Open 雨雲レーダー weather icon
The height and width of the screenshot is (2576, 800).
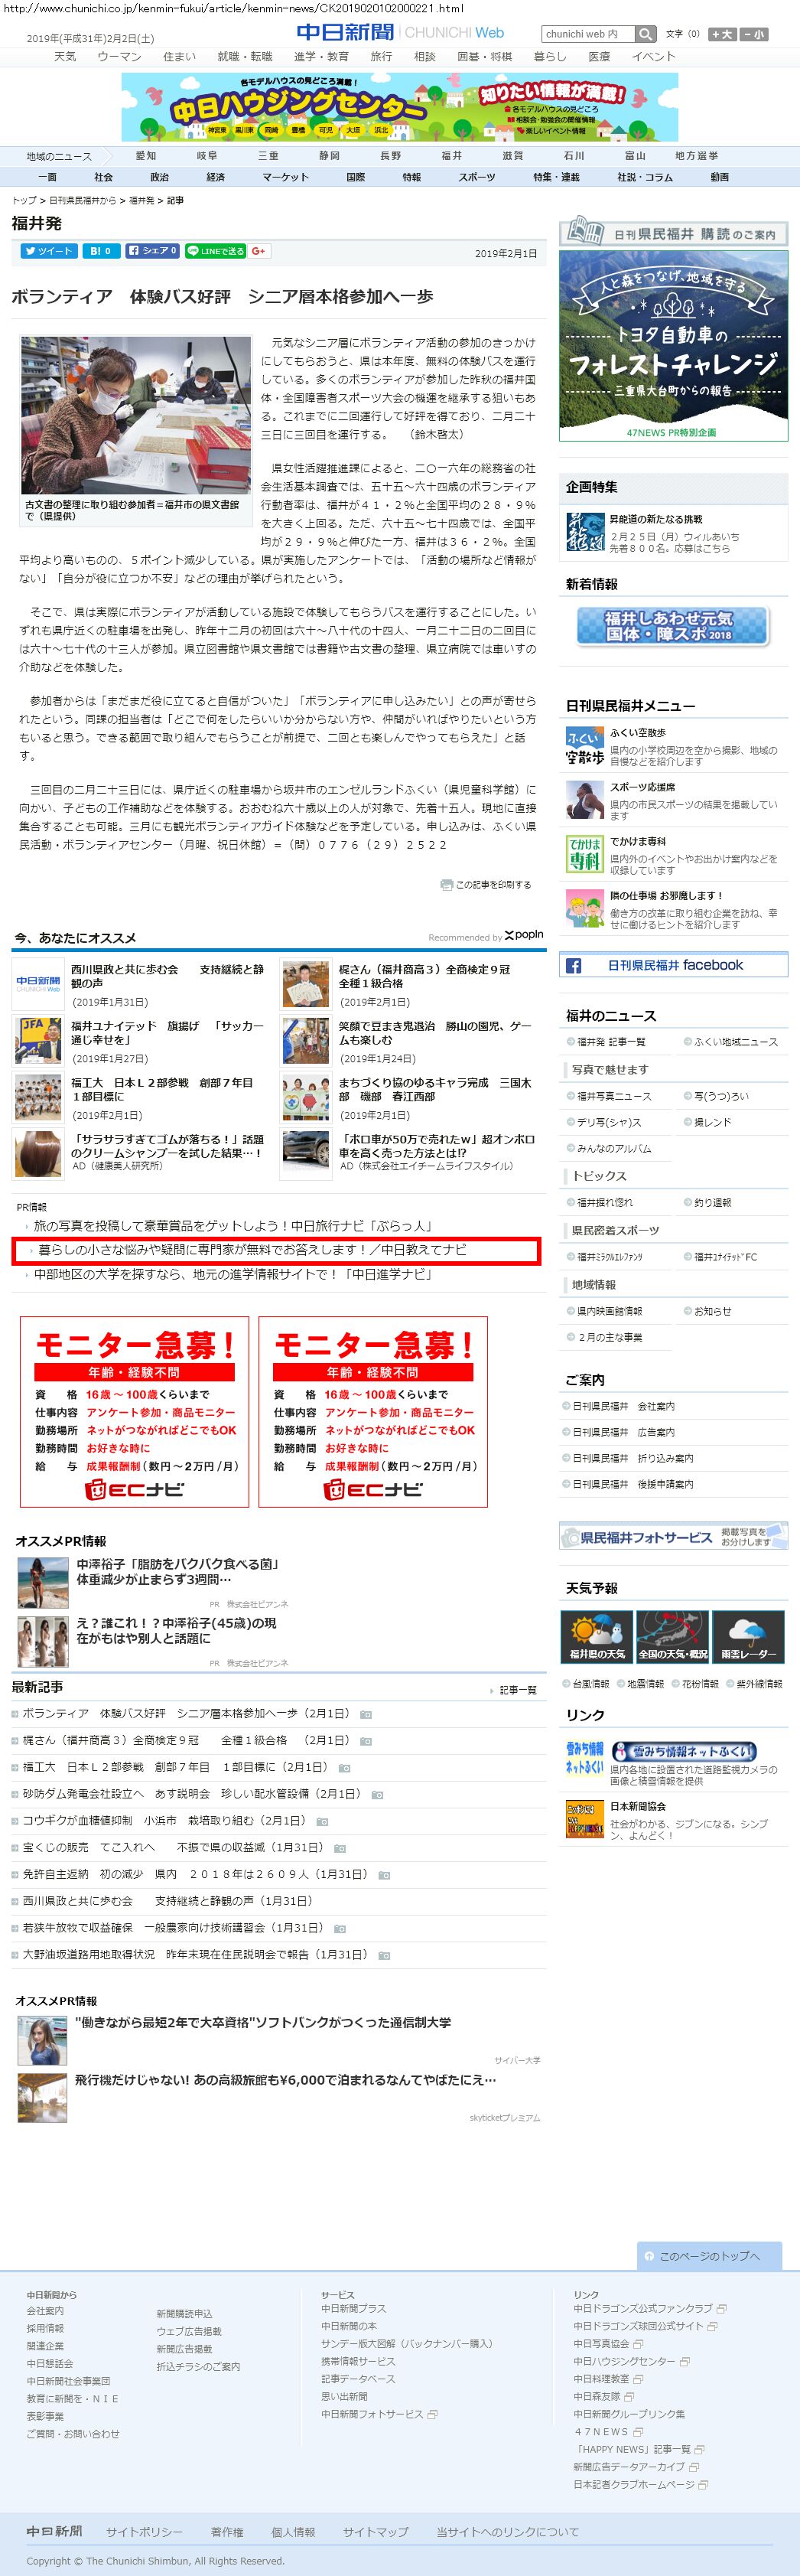(749, 1636)
